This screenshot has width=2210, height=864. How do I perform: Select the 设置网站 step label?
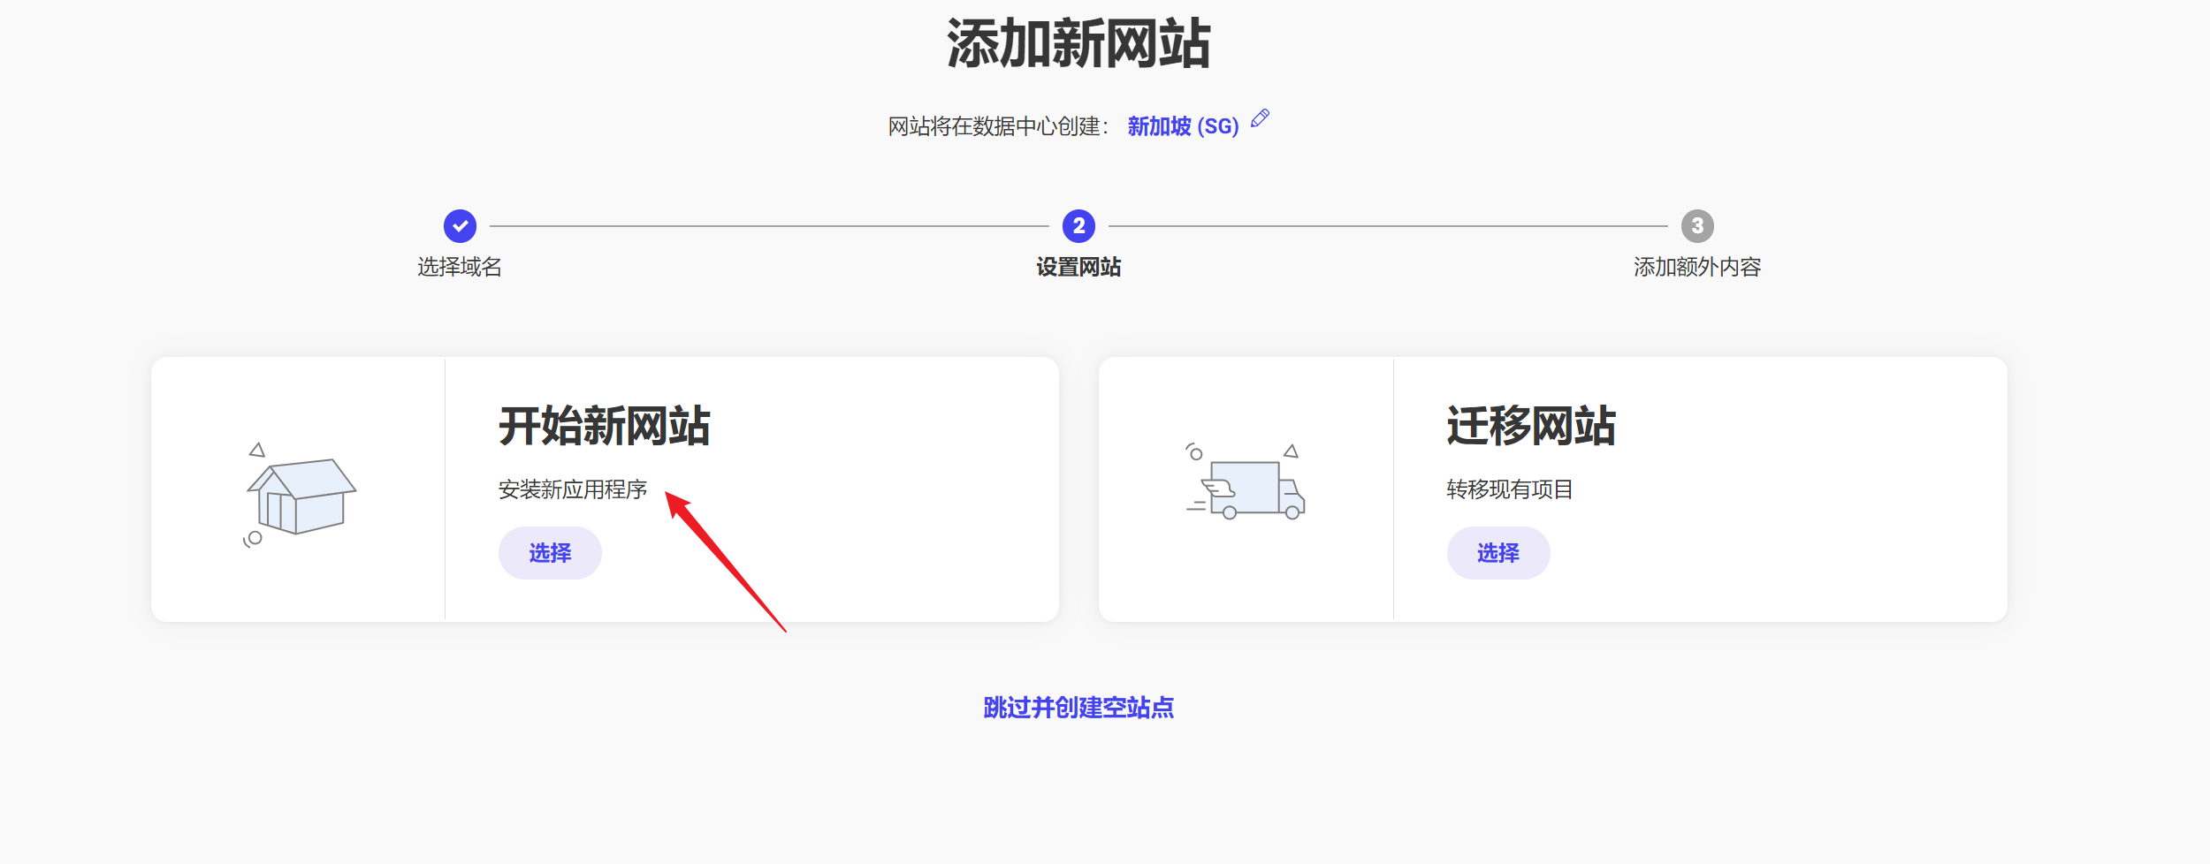[1078, 267]
